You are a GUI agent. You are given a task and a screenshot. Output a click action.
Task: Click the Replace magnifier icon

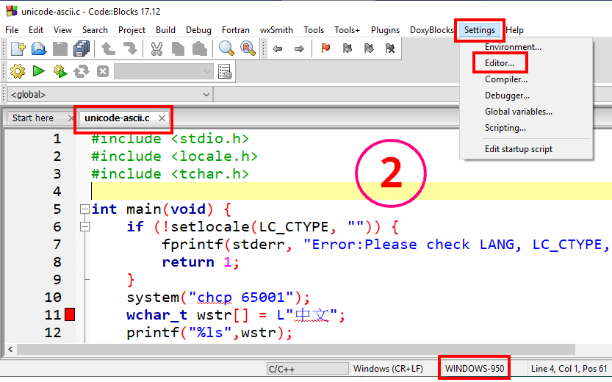248,49
